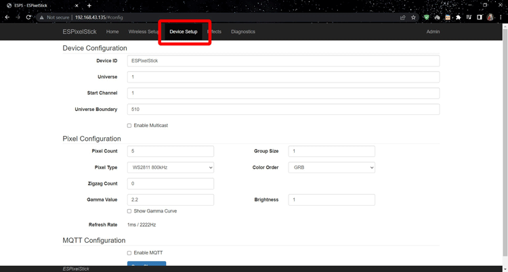The width and height of the screenshot is (508, 272).
Task: Close the ESPS - ESPixelStick tab
Action: pos(77,5)
